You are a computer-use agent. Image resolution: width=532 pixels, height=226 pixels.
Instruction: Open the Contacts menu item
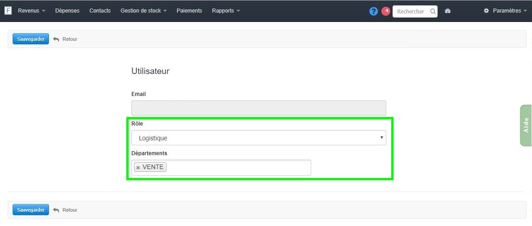[x=100, y=11]
